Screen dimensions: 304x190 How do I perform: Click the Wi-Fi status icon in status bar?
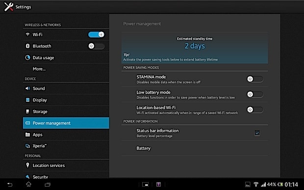(256, 185)
